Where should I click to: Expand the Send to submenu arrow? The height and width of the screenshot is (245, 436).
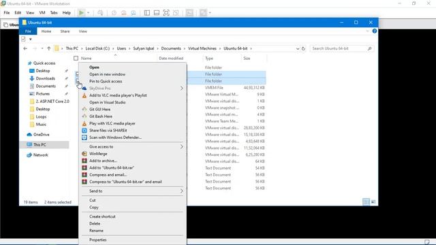(x=182, y=191)
